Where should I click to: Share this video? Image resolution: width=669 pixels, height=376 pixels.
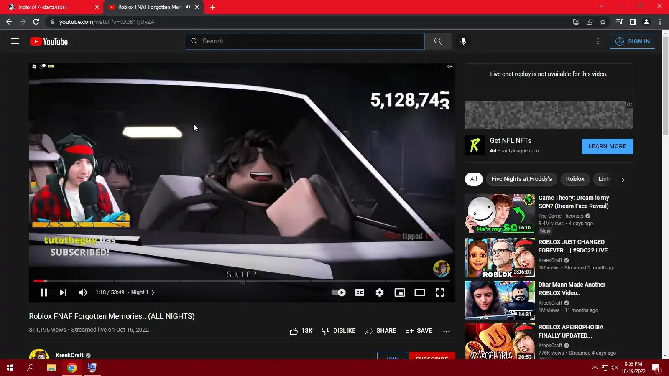click(380, 331)
